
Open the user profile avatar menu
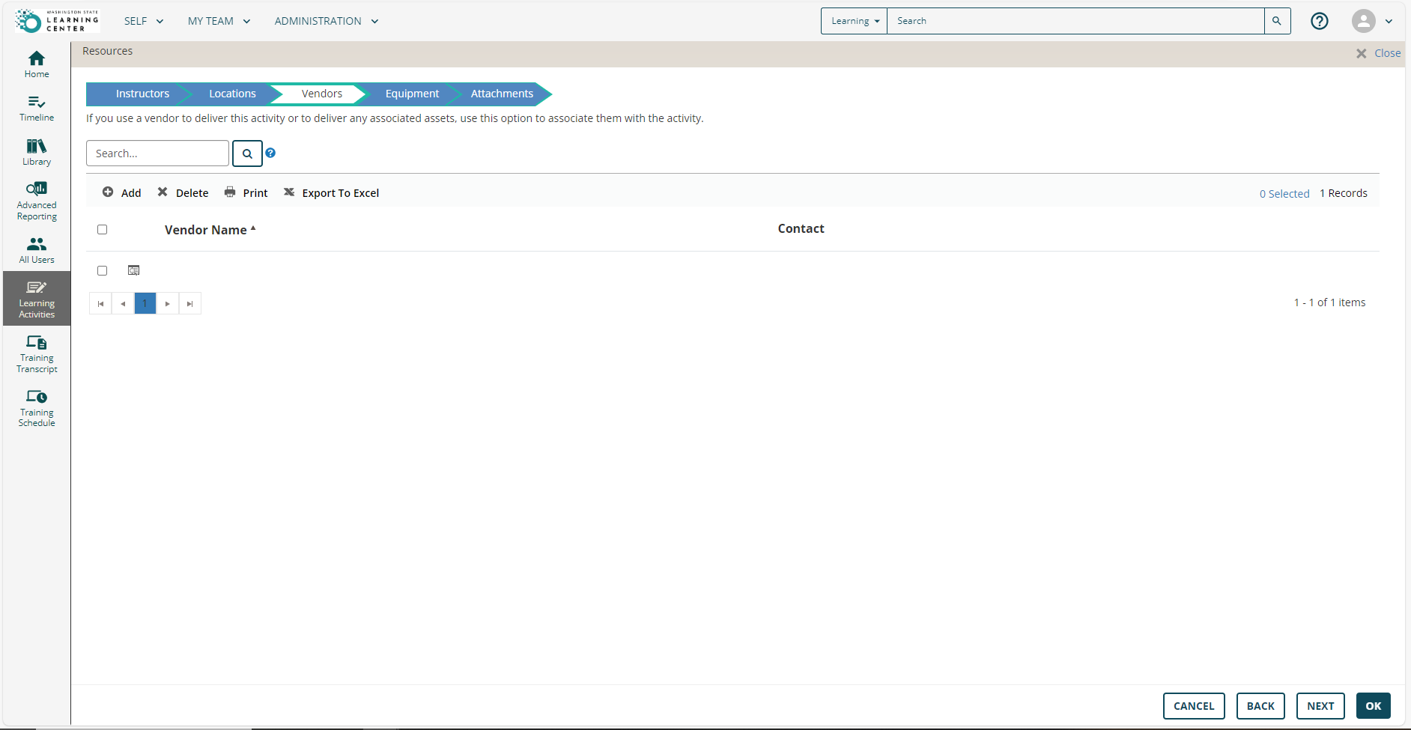pyautogui.click(x=1364, y=21)
